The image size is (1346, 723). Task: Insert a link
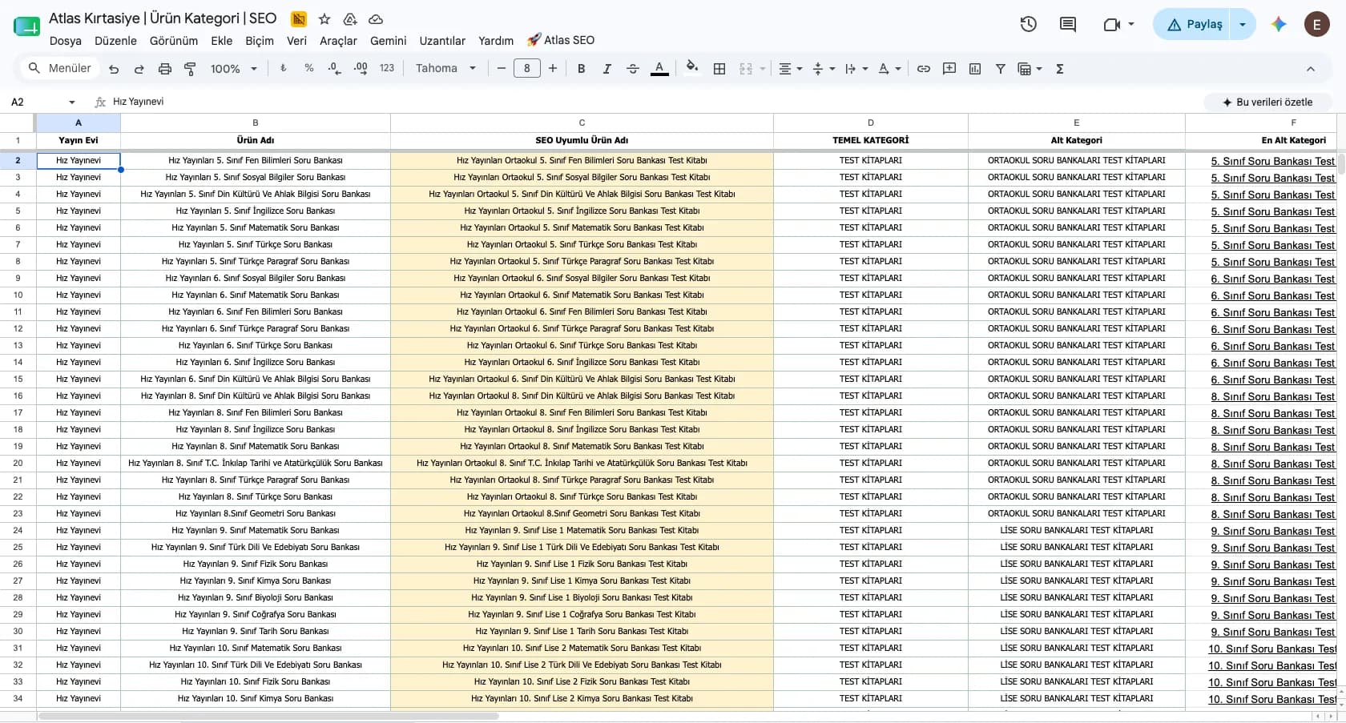pos(924,69)
